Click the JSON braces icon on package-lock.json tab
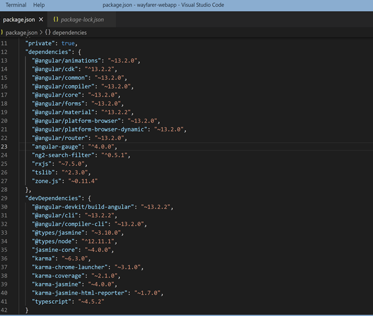Screen dimensions: 373x316 coord(56,20)
